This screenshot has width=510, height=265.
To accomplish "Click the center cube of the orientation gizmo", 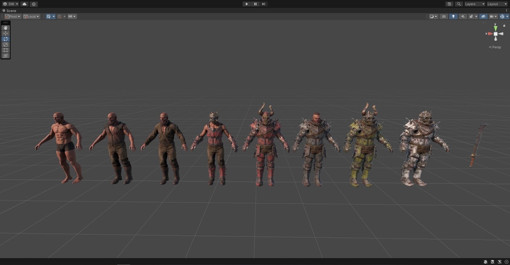I will coord(496,34).
